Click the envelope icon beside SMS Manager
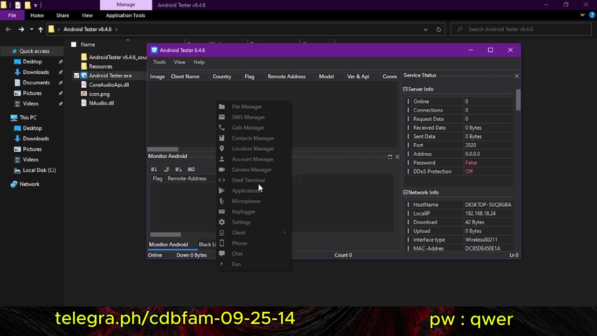 pos(222,117)
